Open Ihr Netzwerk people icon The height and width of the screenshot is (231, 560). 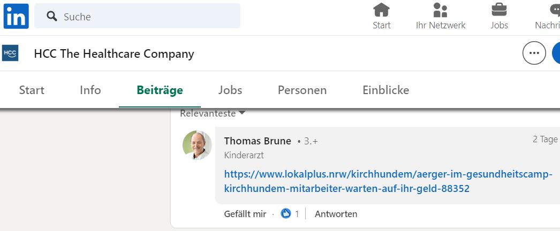[x=440, y=10]
